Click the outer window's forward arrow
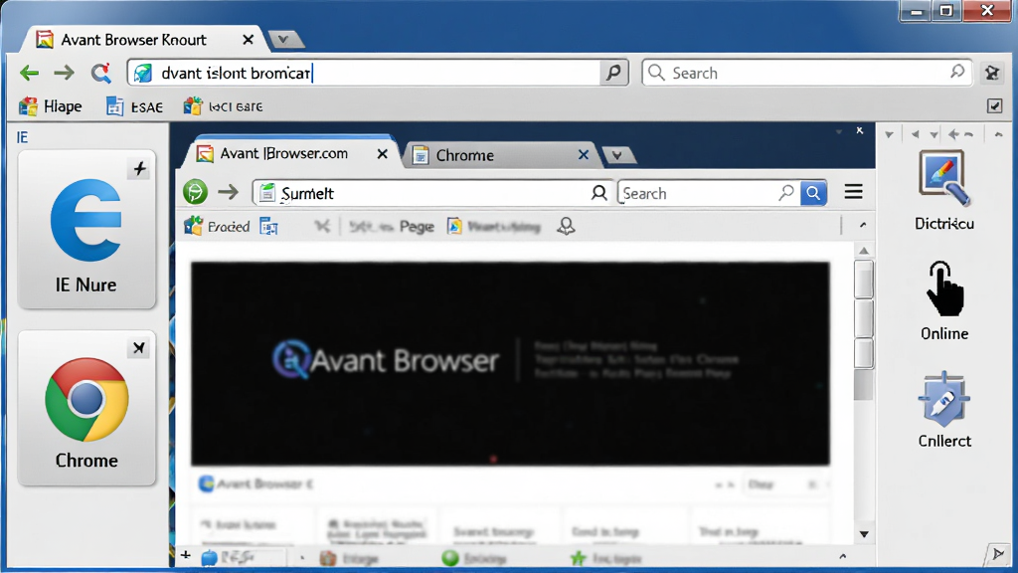 [x=64, y=73]
